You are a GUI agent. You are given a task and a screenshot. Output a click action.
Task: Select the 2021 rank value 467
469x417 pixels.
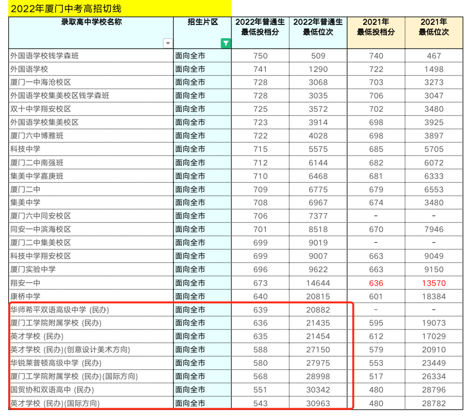point(434,56)
